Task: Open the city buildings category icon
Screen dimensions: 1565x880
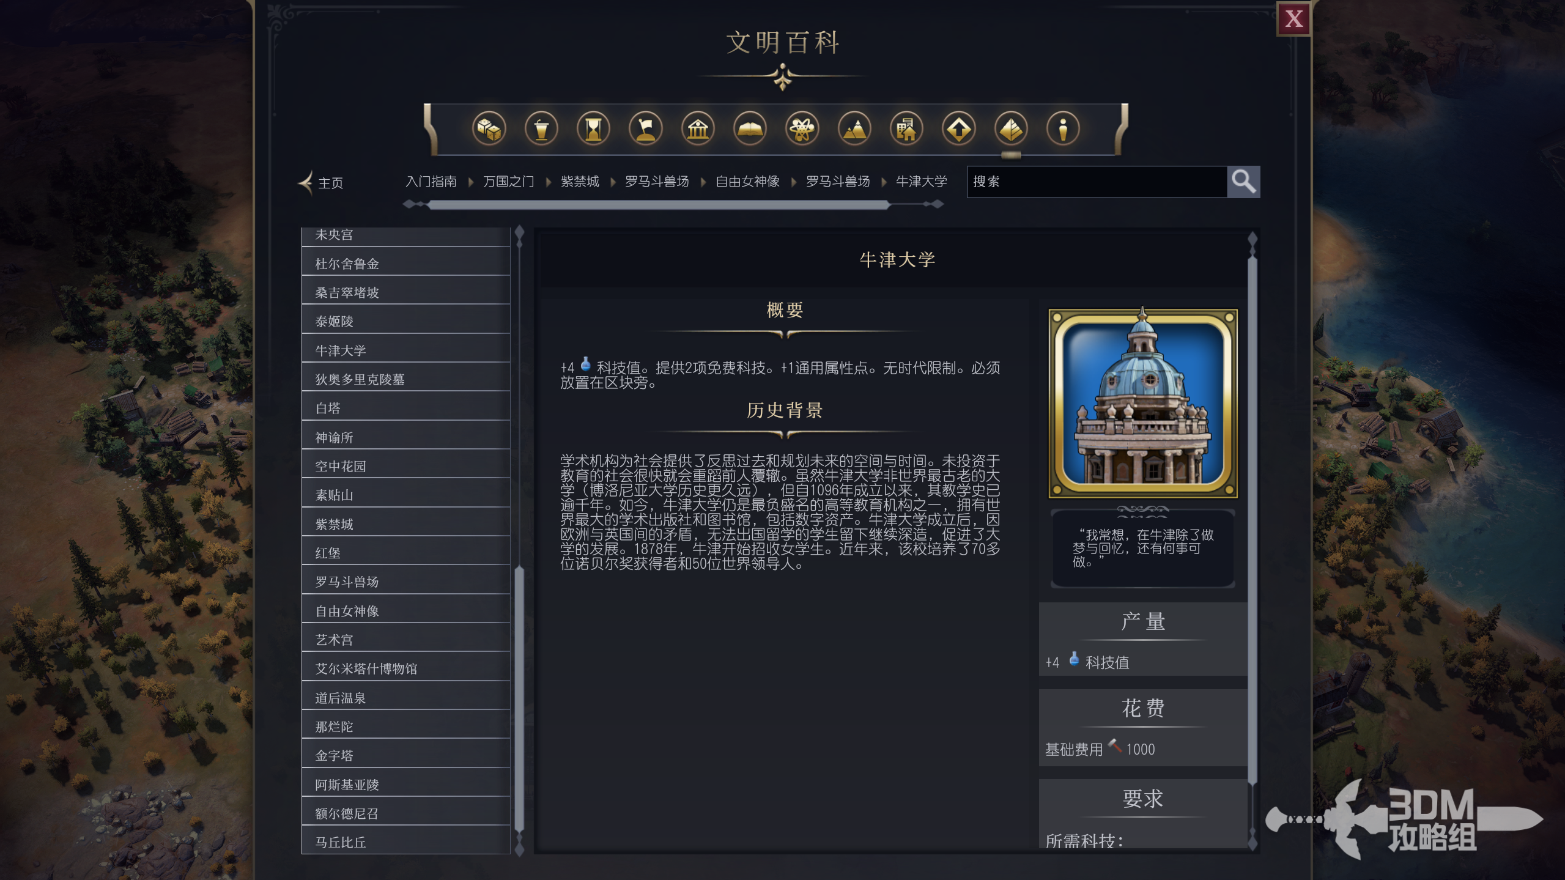Action: point(906,129)
